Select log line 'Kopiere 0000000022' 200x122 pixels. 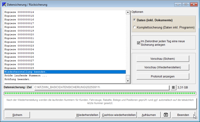click(65, 42)
